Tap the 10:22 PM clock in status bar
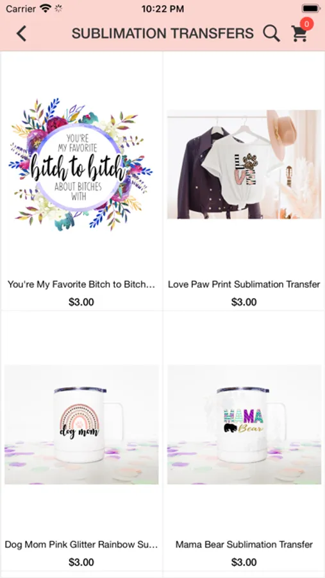This screenshot has height=578, width=325. coord(163,9)
